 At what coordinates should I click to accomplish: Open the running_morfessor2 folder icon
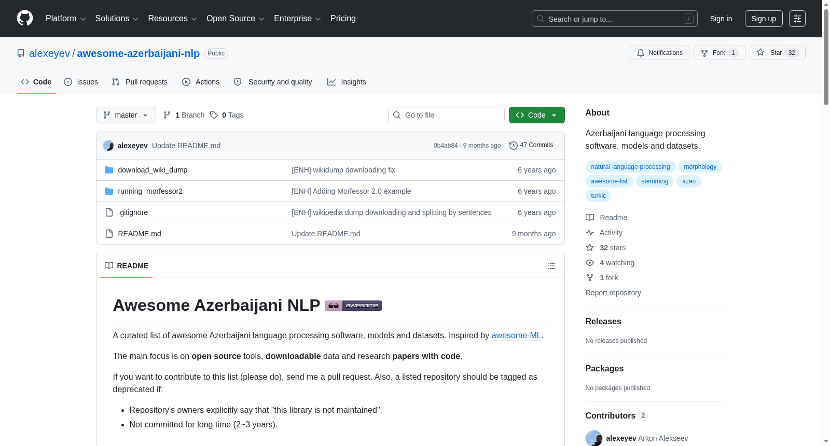point(109,191)
